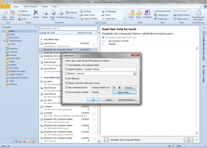
Task: Open the File tab
Action: (x=5, y=6)
